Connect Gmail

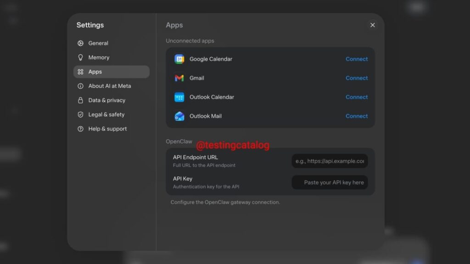pyautogui.click(x=357, y=78)
